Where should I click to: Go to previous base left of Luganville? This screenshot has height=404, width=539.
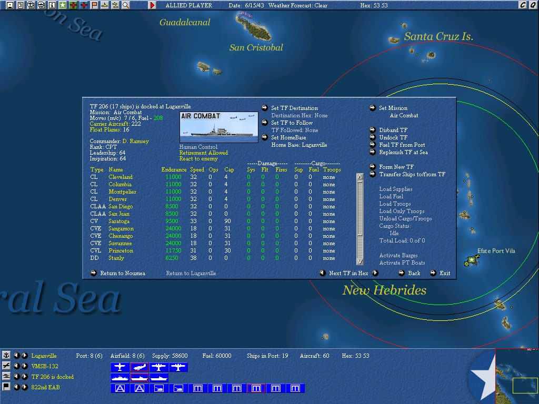point(16,355)
